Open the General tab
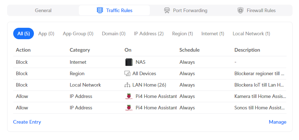 click(43, 10)
